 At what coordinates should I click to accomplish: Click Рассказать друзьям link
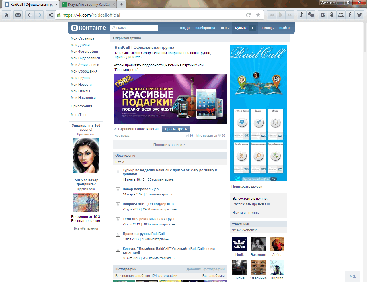(x=249, y=204)
